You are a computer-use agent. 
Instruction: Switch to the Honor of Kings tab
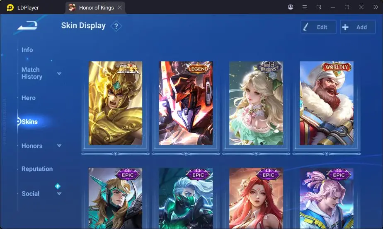pos(95,7)
